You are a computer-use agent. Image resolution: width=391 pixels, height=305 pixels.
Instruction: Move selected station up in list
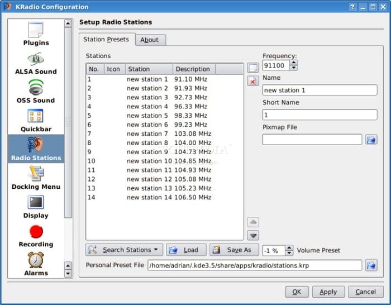[253, 222]
